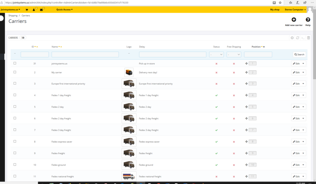Click Edit for Europe first international priority

click(x=296, y=84)
